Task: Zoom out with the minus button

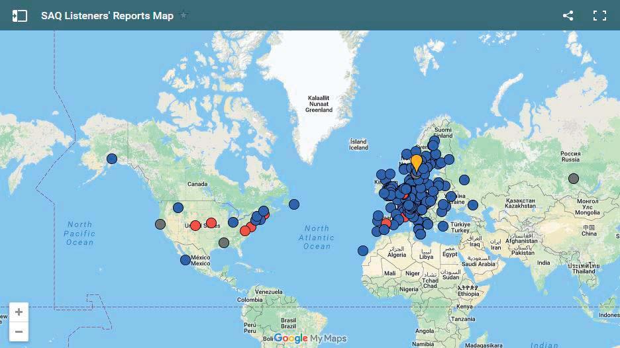Action: click(19, 331)
